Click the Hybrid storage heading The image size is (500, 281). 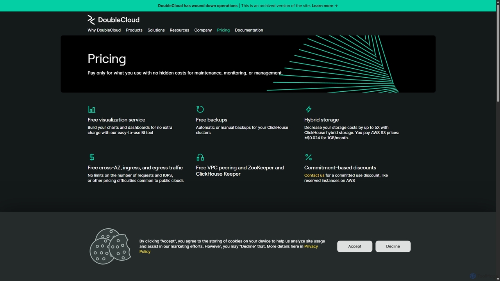click(321, 120)
